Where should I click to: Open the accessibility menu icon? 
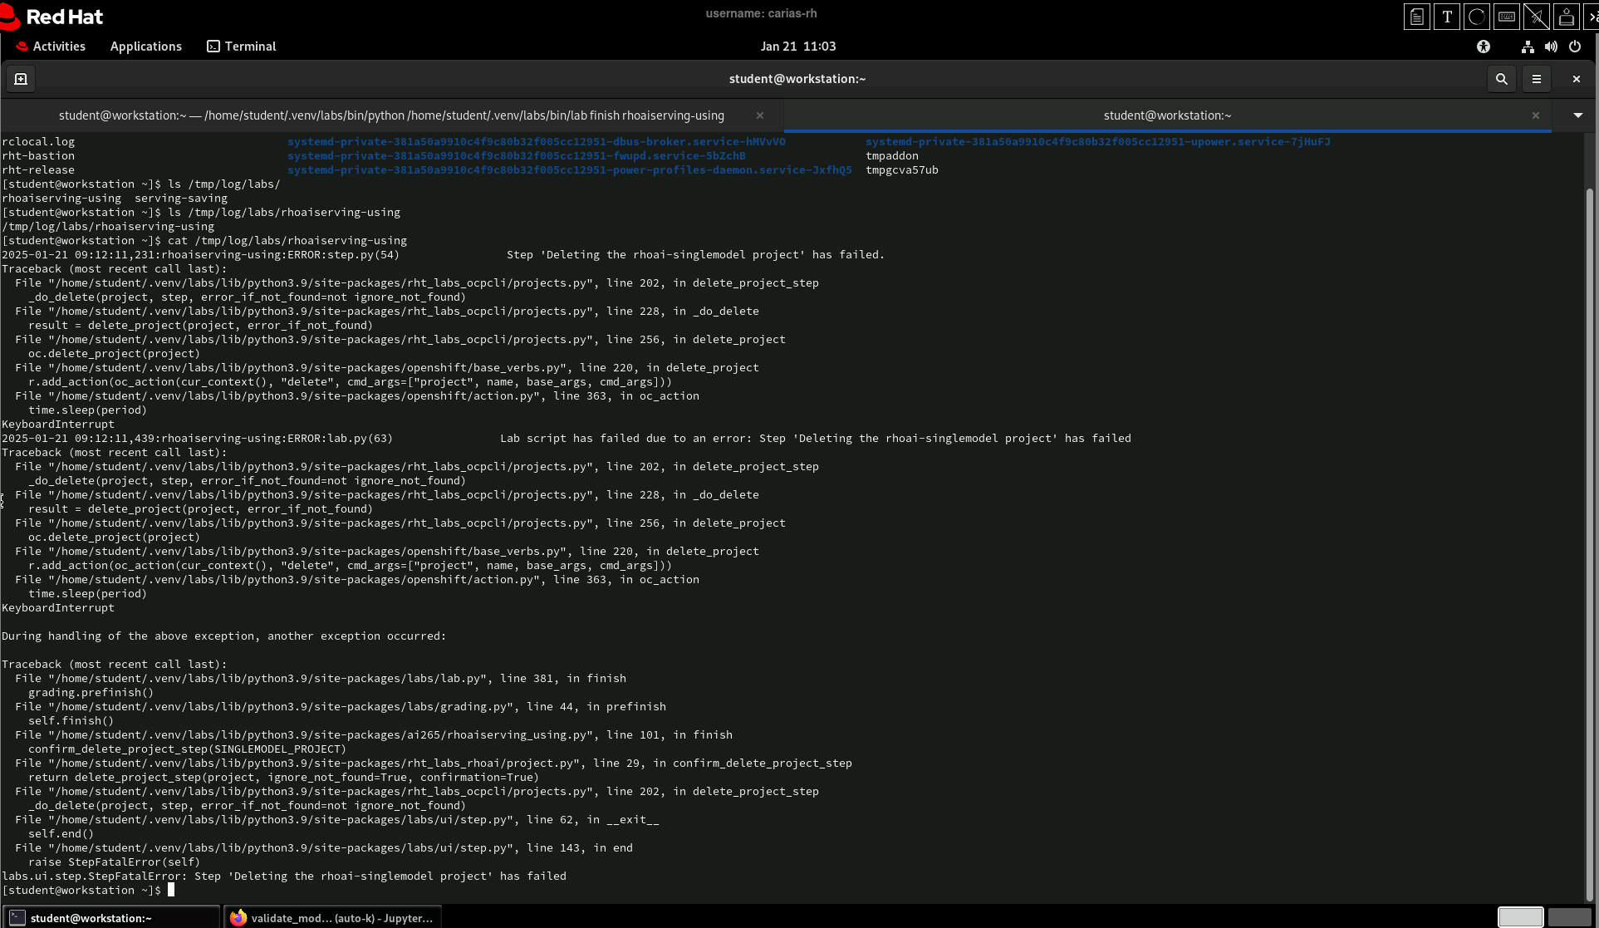(1483, 47)
